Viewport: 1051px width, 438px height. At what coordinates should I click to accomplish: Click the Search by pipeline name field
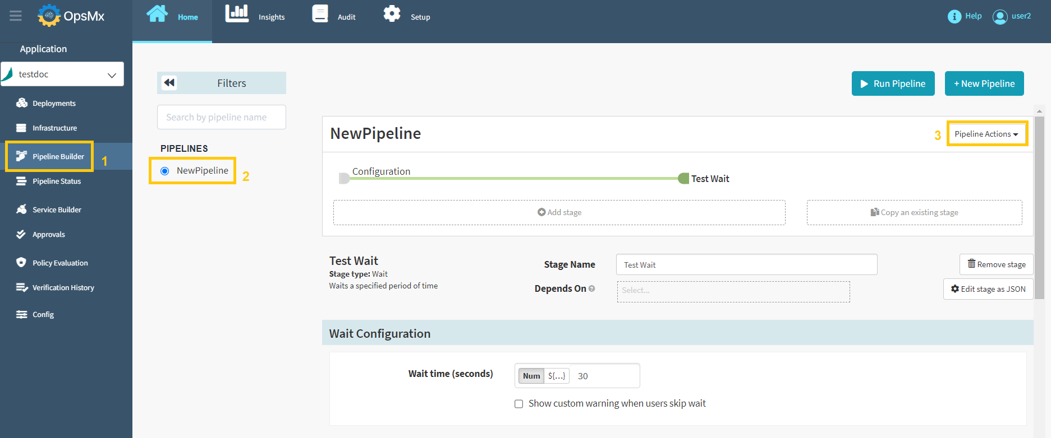click(x=221, y=117)
